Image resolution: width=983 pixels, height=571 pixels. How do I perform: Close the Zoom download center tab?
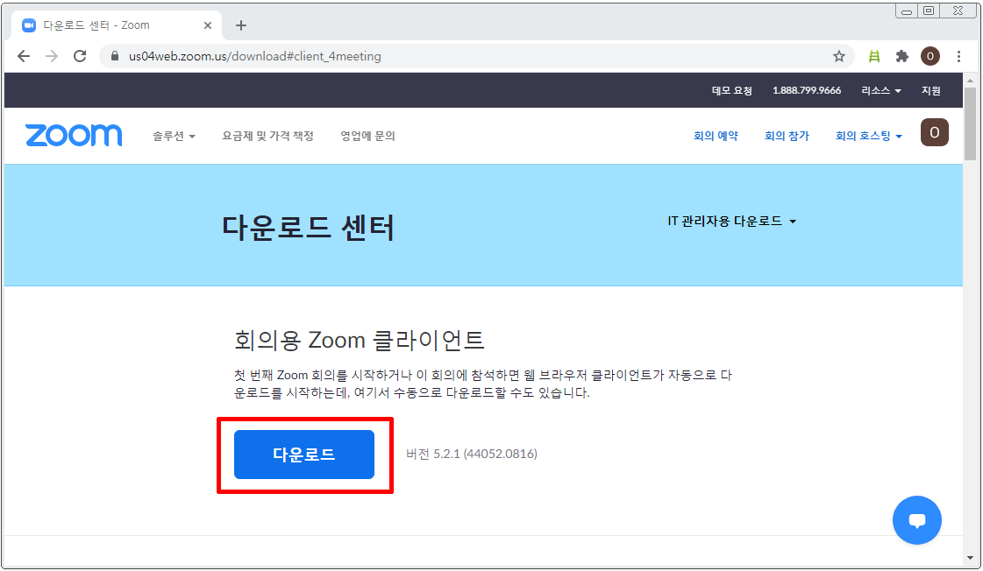(208, 25)
